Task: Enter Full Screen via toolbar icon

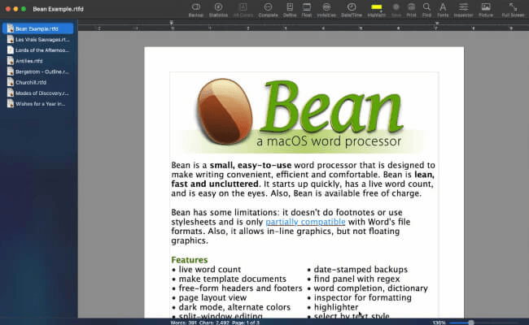Action: [x=513, y=7]
